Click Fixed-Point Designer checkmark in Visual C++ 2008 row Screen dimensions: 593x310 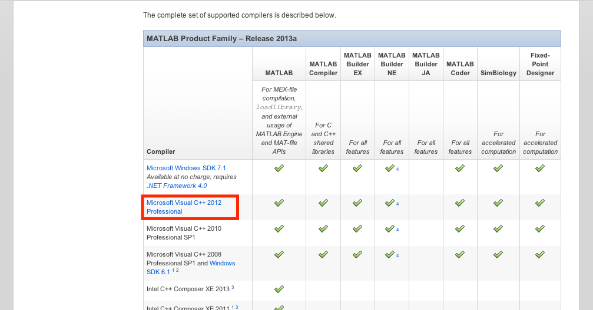[540, 255]
